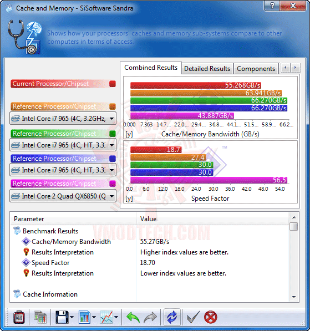Click the orange 27.4 speed factor bar
The width and height of the screenshot is (310, 331).
[x=168, y=157]
